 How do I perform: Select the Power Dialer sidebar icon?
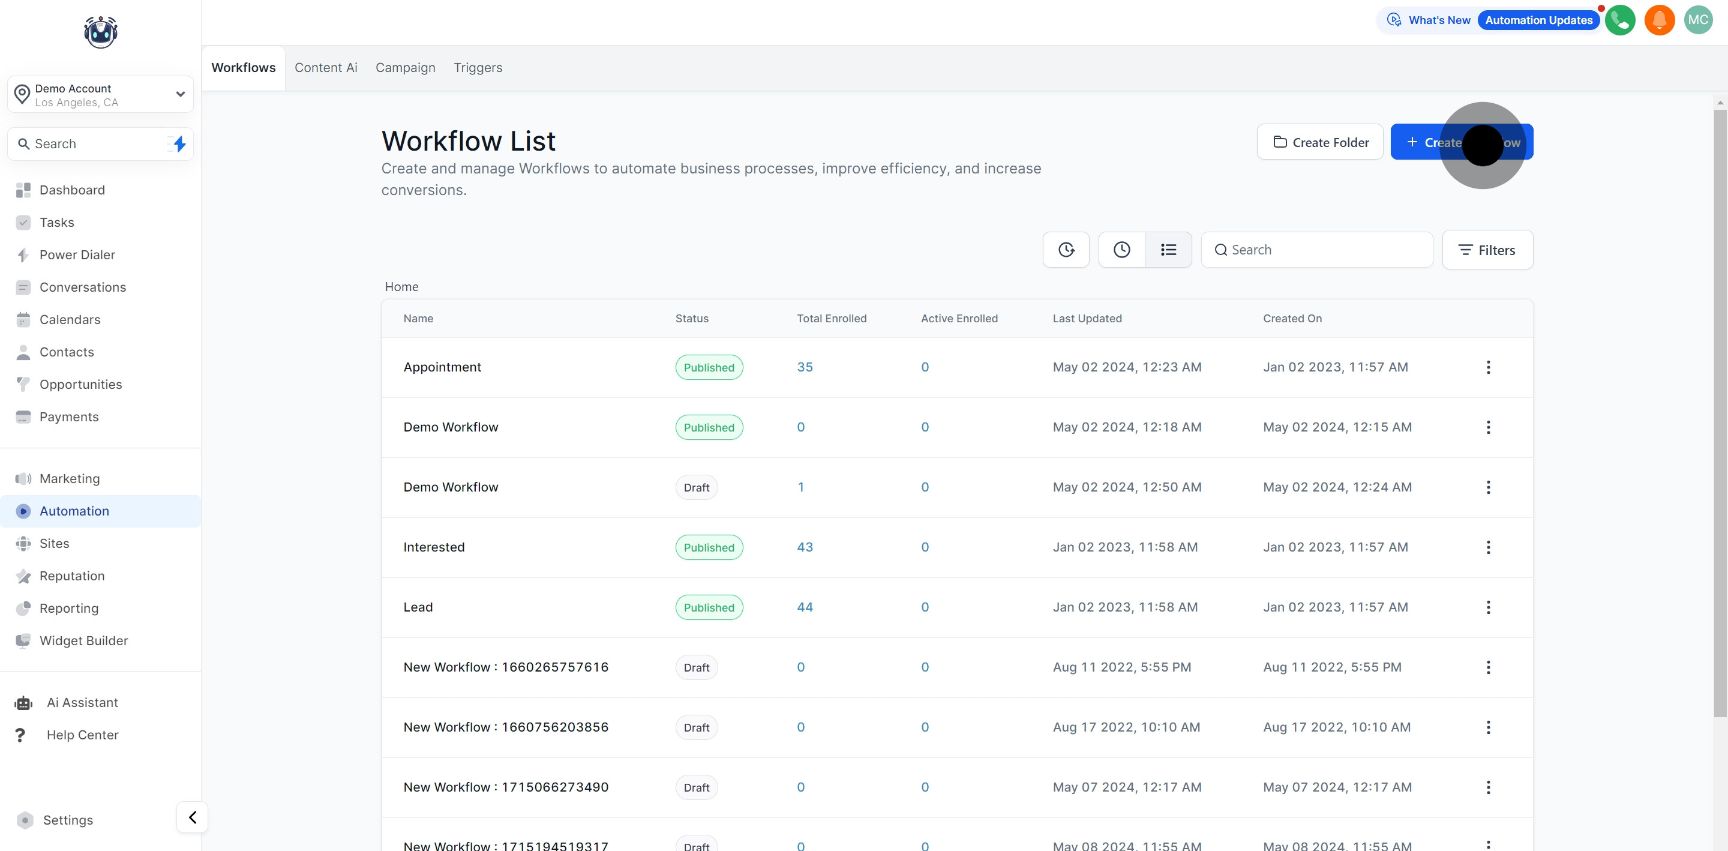(x=23, y=255)
